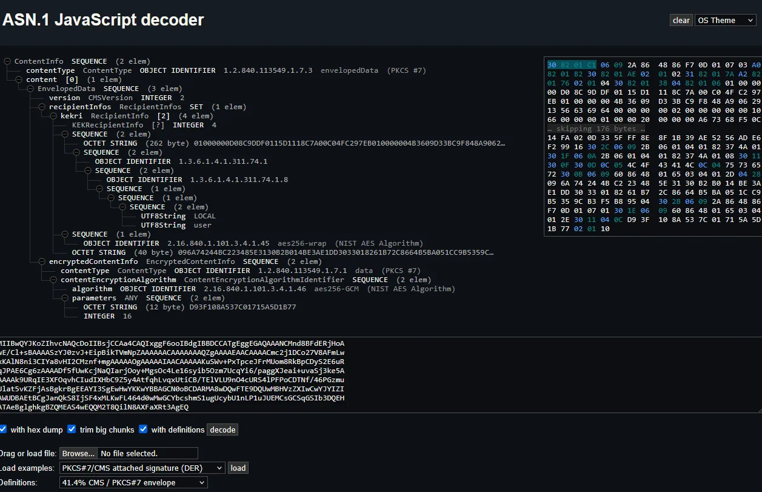Collapse the EnvelopedData SEQUENCE node
Image resolution: width=762 pixels, height=492 pixels.
coord(30,89)
